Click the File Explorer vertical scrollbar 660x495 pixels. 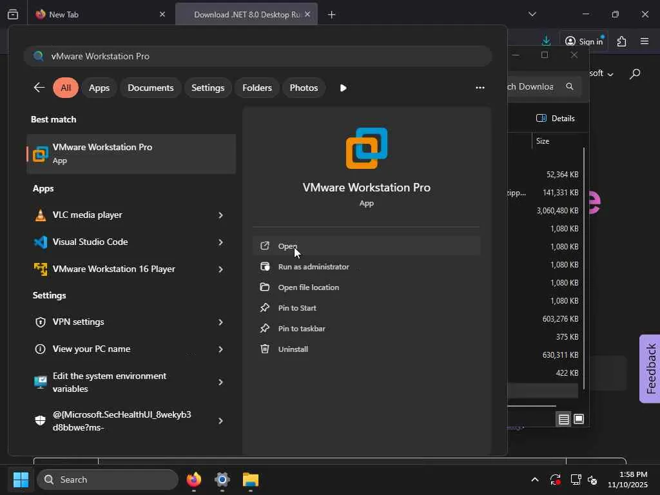(x=584, y=268)
